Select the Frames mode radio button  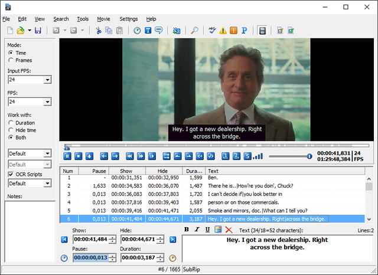point(11,60)
